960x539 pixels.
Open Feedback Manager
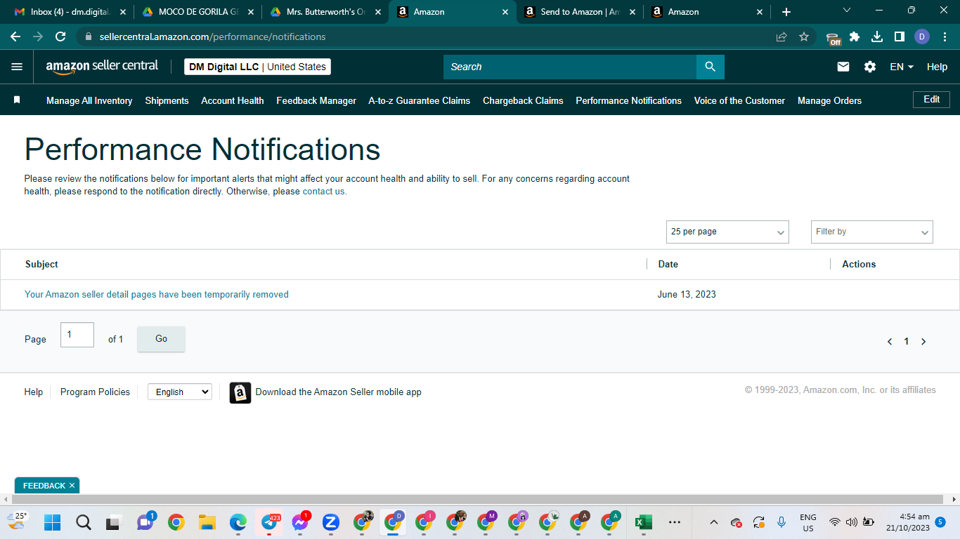(x=316, y=100)
